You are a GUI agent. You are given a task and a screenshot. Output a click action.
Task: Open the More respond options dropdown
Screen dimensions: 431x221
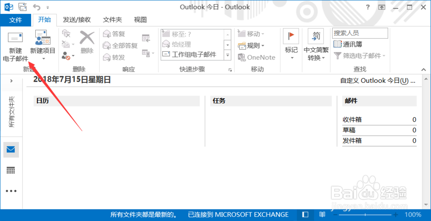[148, 53]
